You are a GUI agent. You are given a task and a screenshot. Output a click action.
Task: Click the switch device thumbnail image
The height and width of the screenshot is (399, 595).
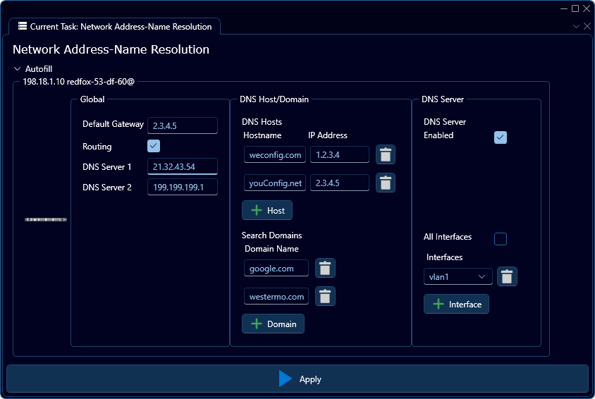coord(46,220)
